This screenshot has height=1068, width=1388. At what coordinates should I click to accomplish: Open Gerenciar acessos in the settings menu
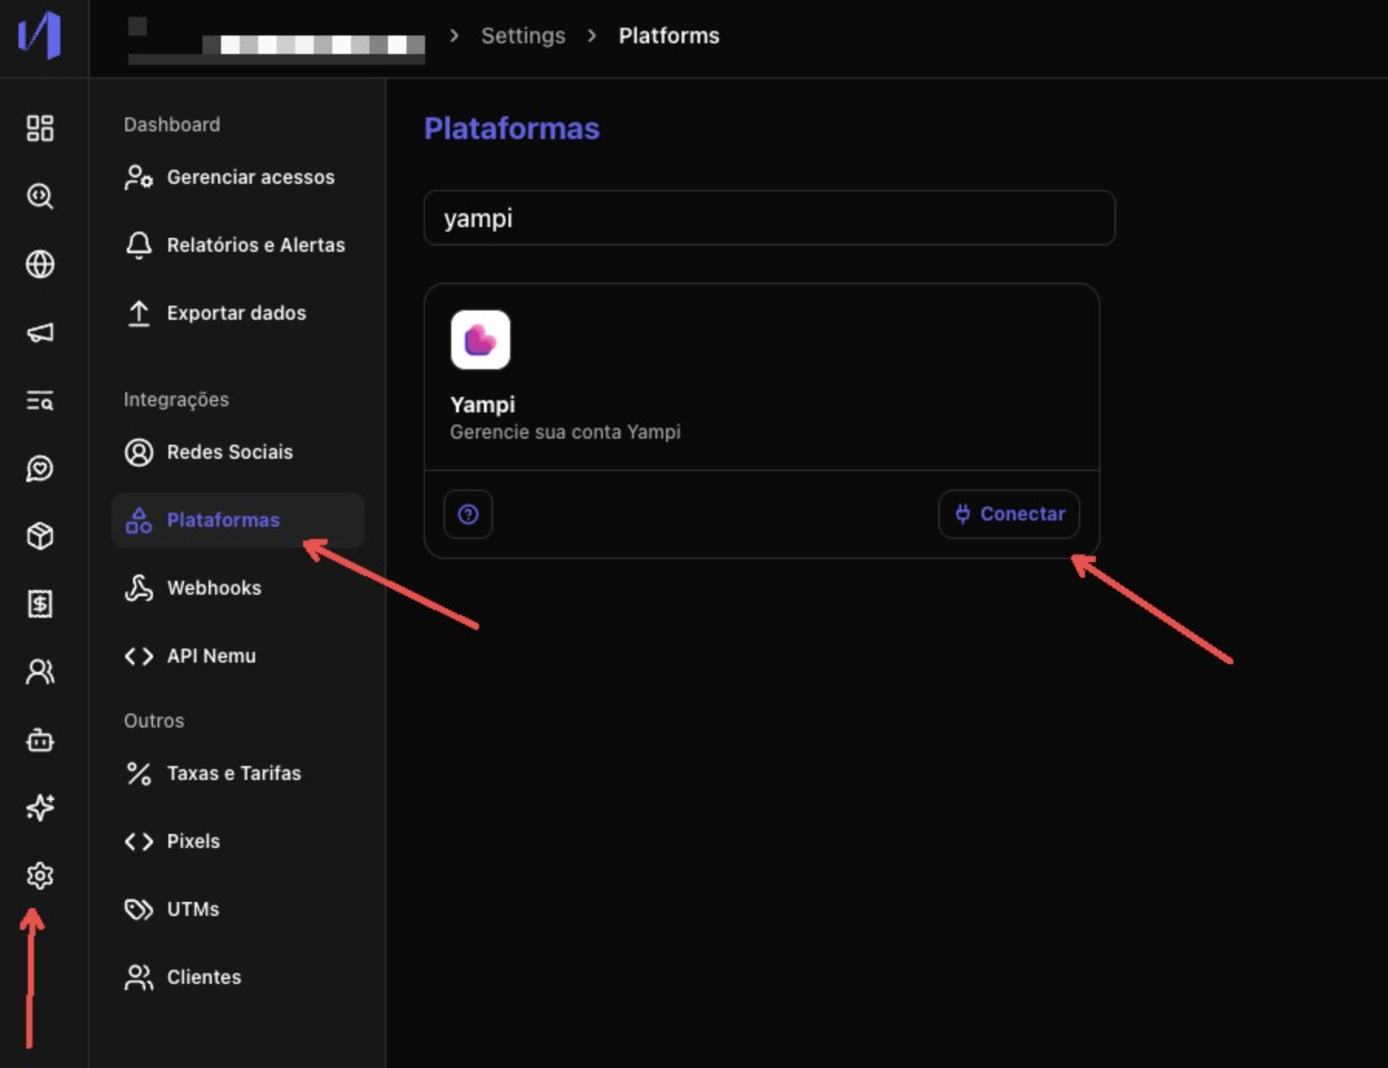[x=238, y=178]
